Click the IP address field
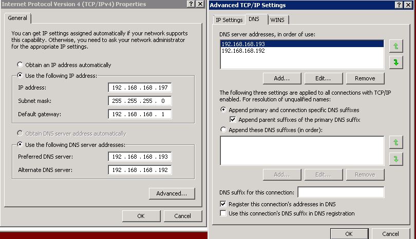 tap(140, 88)
